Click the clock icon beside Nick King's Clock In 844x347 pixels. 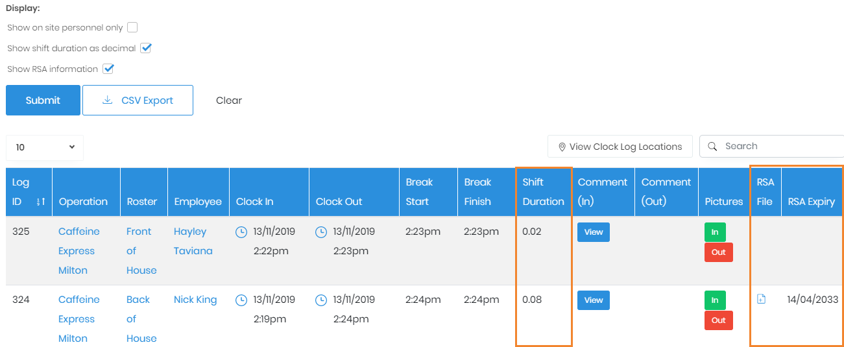(241, 300)
